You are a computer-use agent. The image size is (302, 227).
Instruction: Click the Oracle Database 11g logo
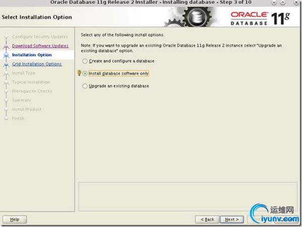[x=260, y=19]
